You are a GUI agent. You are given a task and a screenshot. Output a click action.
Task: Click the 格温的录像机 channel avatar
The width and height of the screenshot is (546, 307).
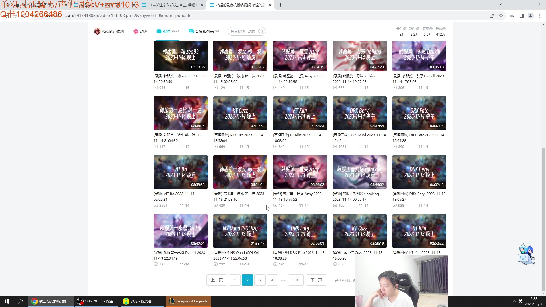[x=97, y=31]
